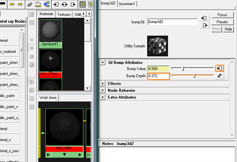
Task: Switch swatches to View as List grid icon
Action: 32,22
